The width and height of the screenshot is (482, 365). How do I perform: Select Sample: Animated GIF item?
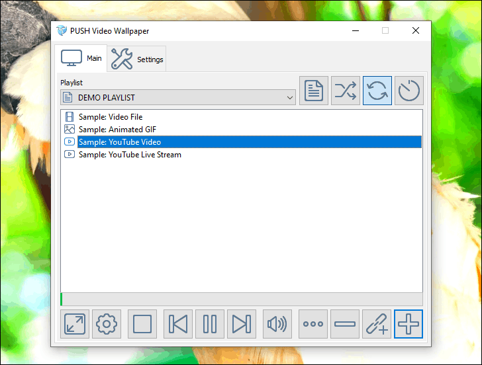tap(117, 130)
